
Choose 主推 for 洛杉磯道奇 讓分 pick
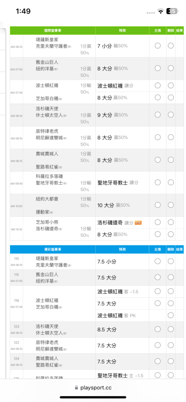pyautogui.click(x=158, y=222)
